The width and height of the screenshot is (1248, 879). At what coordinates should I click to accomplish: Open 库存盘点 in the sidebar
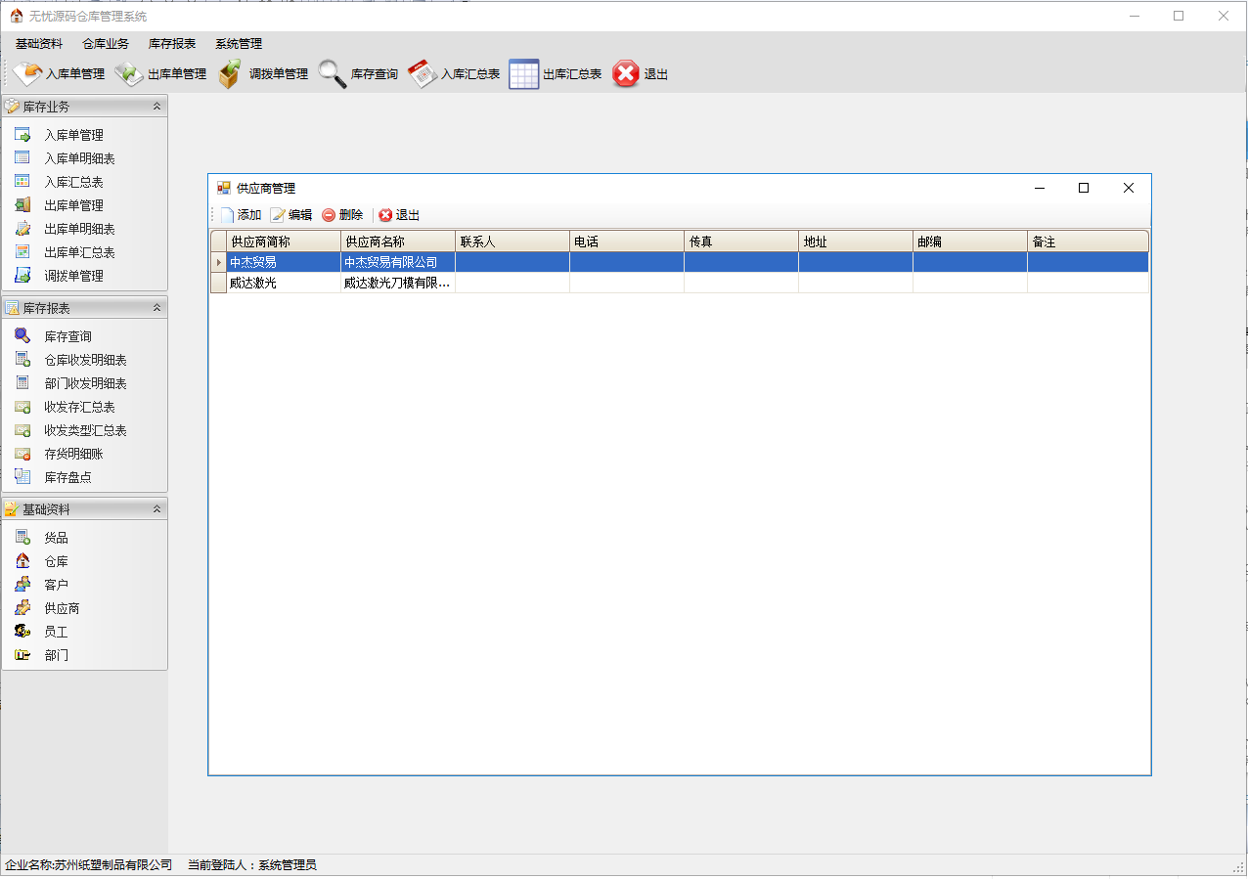67,477
